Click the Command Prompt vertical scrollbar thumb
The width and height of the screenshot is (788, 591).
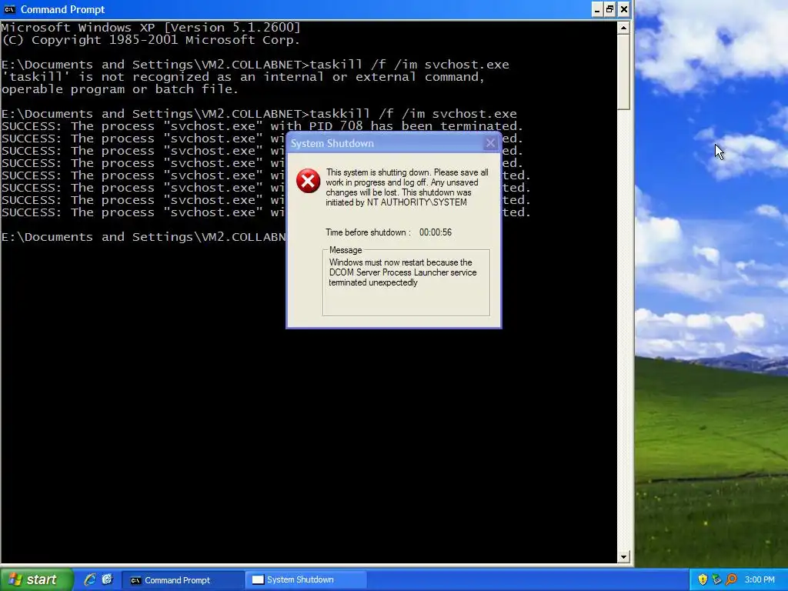pyautogui.click(x=623, y=72)
